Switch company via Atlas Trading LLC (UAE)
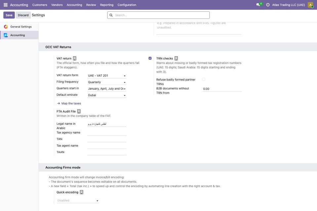The height and width of the screenshot is (211, 317). 288,5
